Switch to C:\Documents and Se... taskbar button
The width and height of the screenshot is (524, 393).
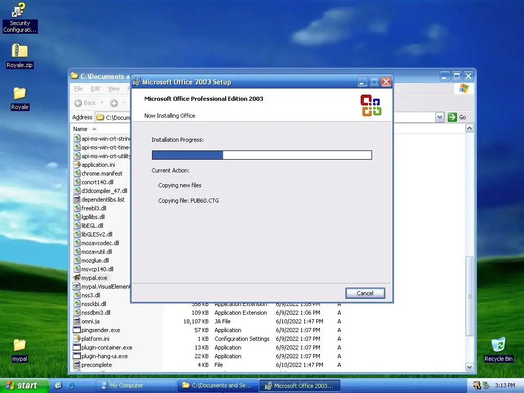(x=217, y=385)
